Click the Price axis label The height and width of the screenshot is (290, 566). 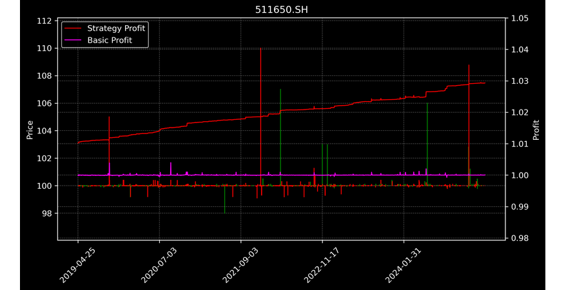pyautogui.click(x=30, y=130)
